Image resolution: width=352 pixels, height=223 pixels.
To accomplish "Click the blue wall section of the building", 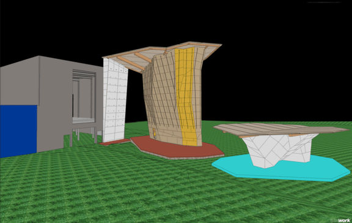I will [x=18, y=131].
